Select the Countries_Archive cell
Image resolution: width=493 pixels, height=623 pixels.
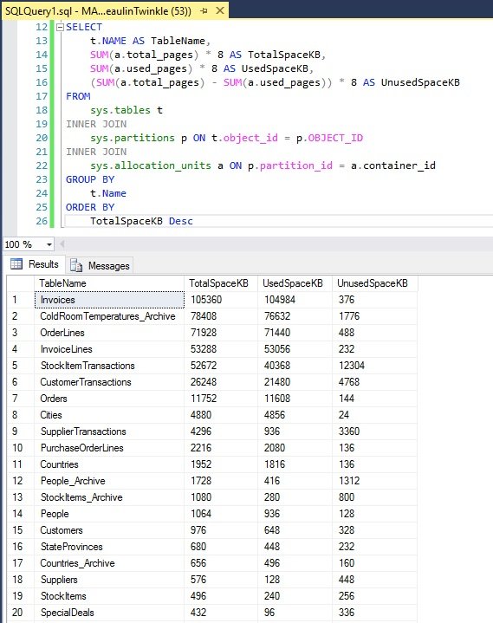point(109,563)
